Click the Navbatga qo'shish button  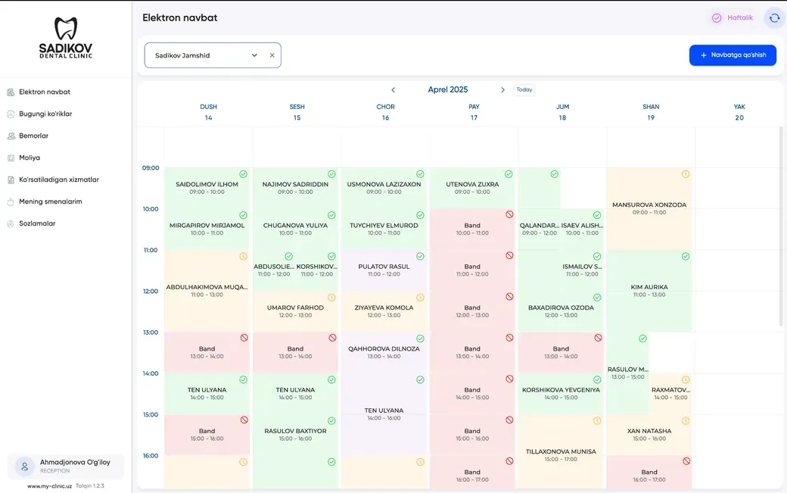[x=733, y=55]
